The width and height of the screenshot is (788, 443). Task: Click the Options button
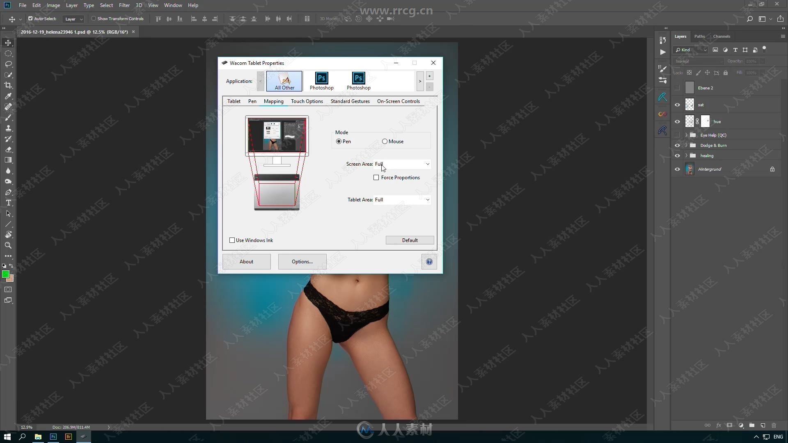tap(302, 261)
